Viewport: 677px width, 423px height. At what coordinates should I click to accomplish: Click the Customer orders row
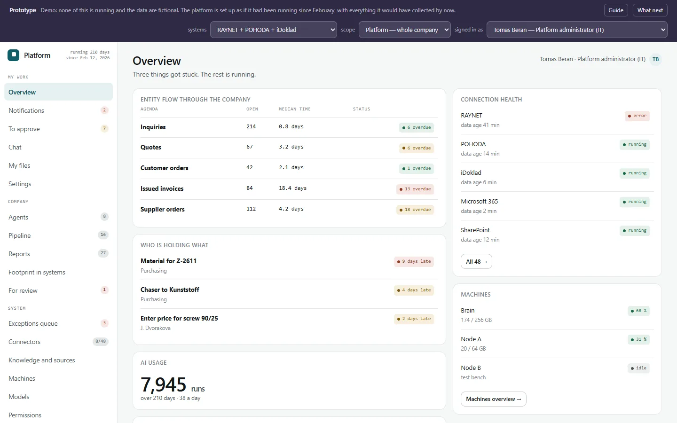coord(289,168)
